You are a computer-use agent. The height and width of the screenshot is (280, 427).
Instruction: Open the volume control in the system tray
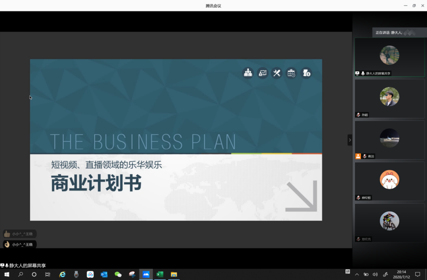(x=375, y=274)
